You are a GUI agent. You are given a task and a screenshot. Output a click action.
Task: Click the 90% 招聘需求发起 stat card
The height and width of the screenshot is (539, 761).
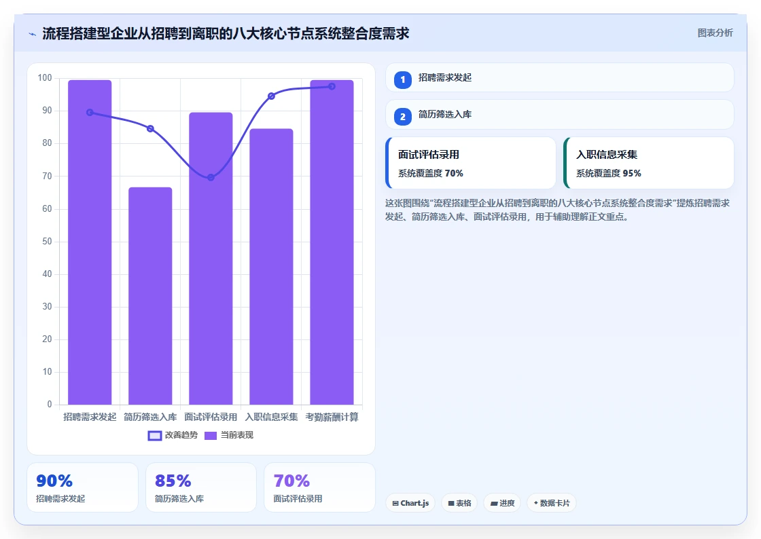pyautogui.click(x=82, y=487)
